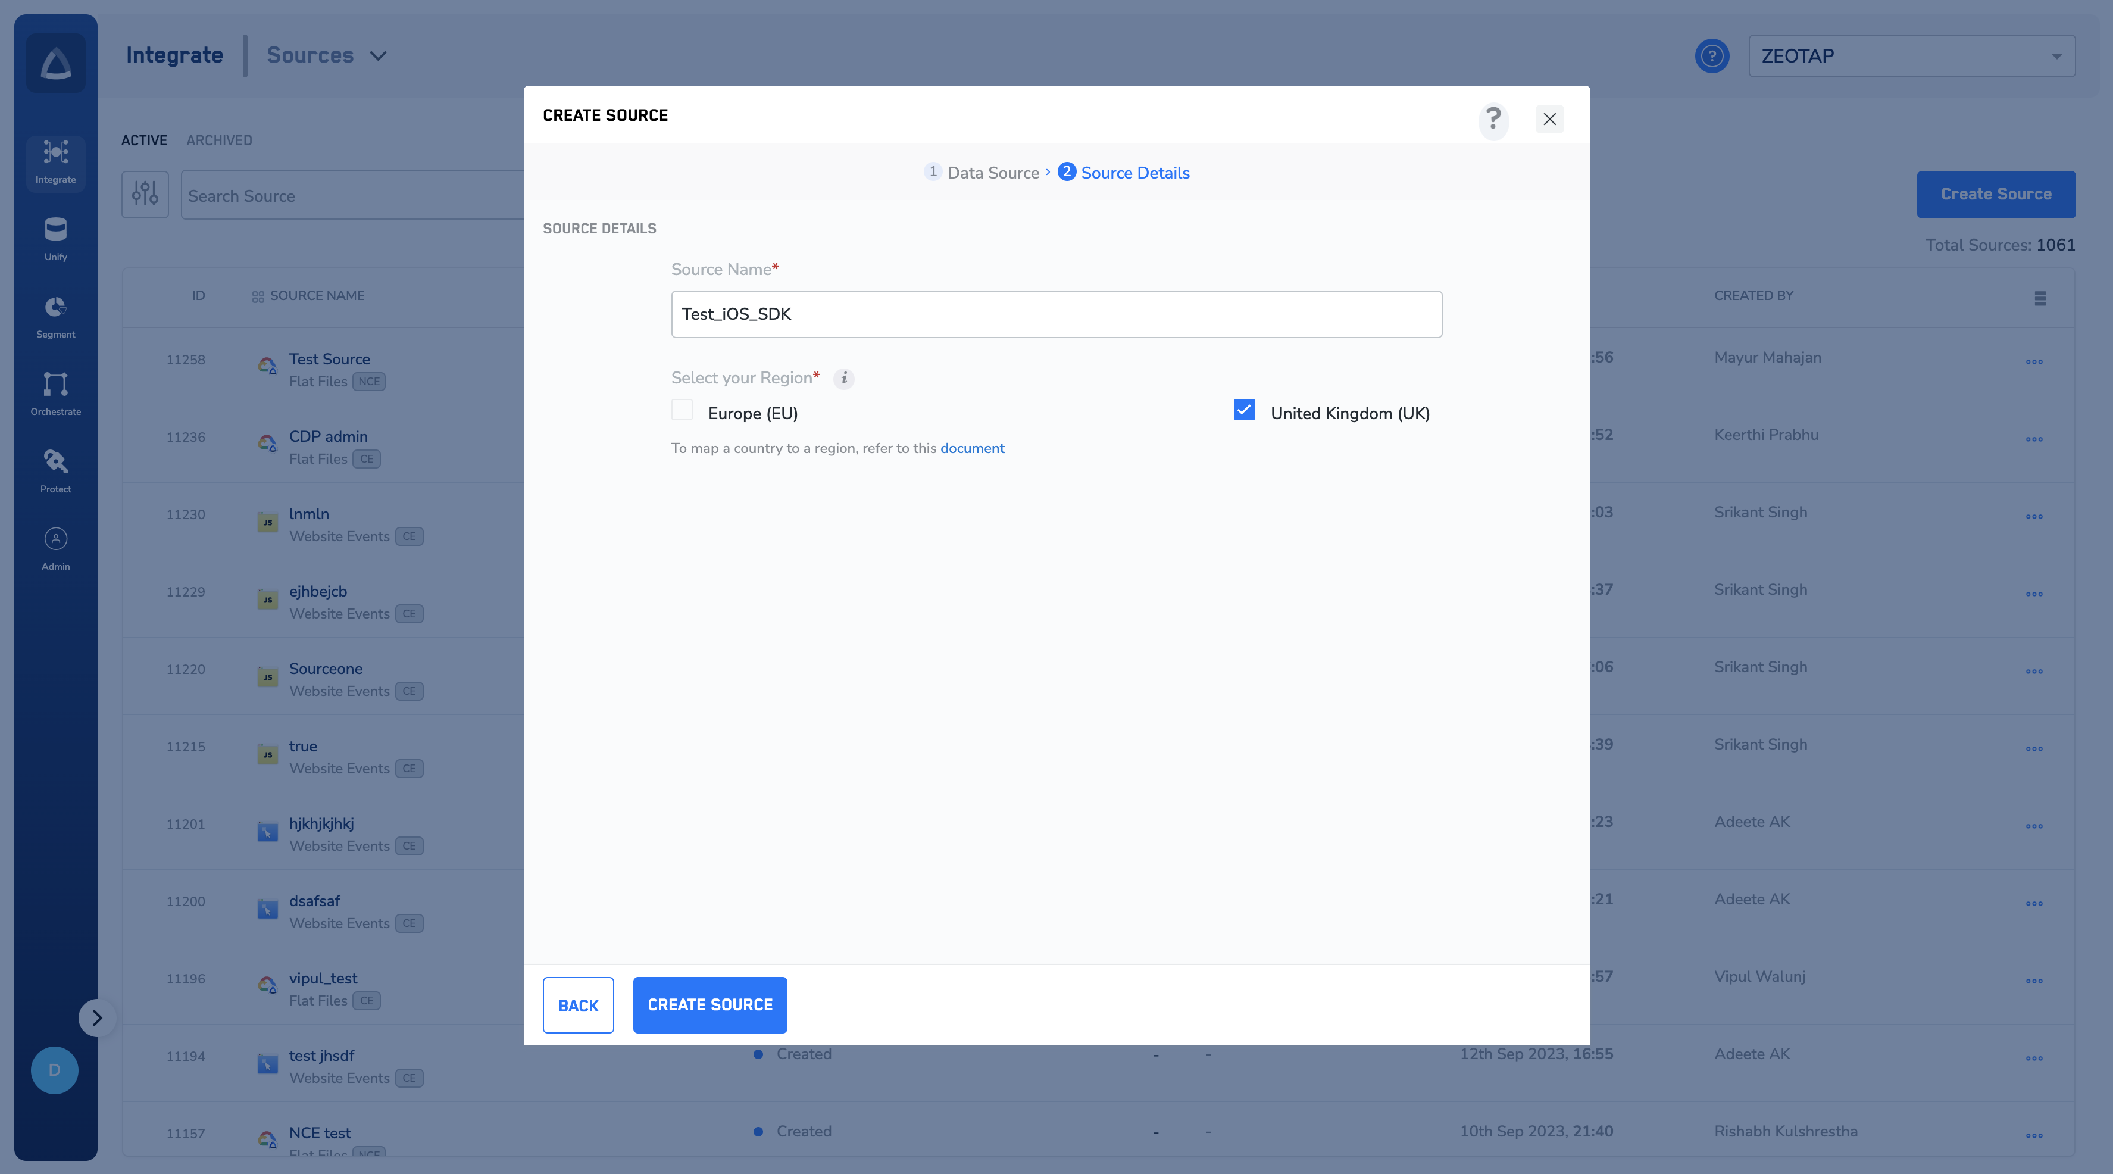Screen dimensions: 2113x1174
Task: Open the help question mark in dialog
Action: coord(1493,120)
